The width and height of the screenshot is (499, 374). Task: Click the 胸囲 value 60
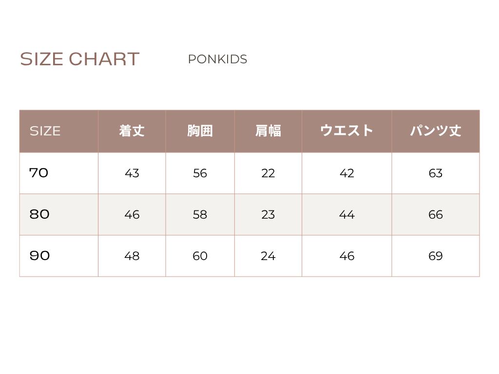pyautogui.click(x=200, y=256)
